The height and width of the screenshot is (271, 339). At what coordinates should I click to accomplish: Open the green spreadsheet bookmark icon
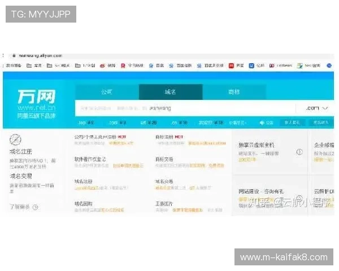tap(299, 65)
